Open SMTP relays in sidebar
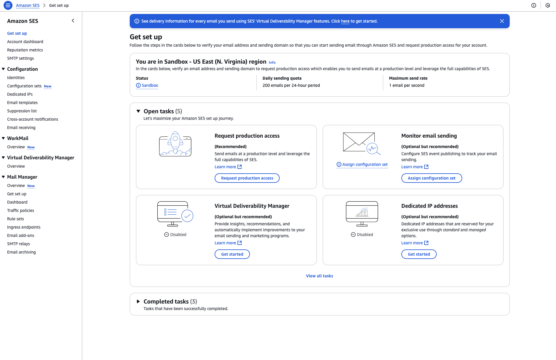The width and height of the screenshot is (556, 360). 19,244
